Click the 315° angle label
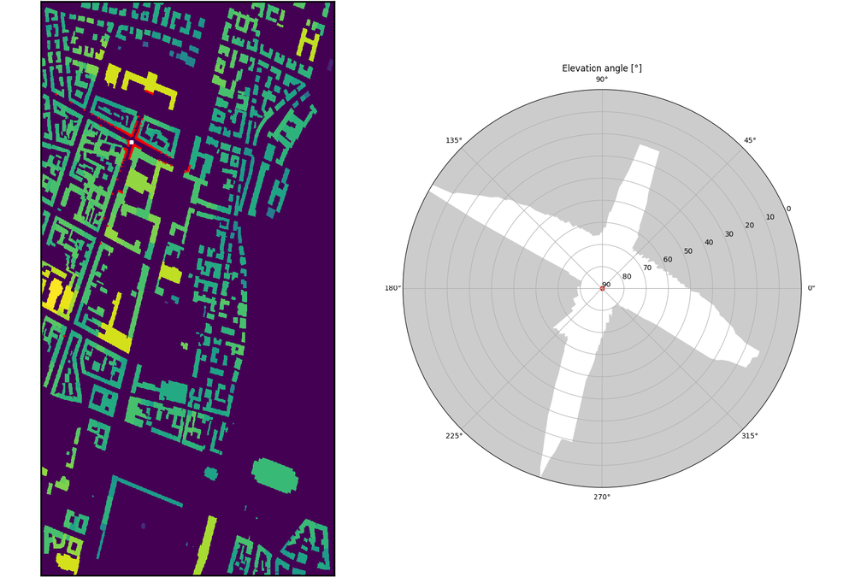Image resolution: width=855 pixels, height=577 pixels. point(749,436)
